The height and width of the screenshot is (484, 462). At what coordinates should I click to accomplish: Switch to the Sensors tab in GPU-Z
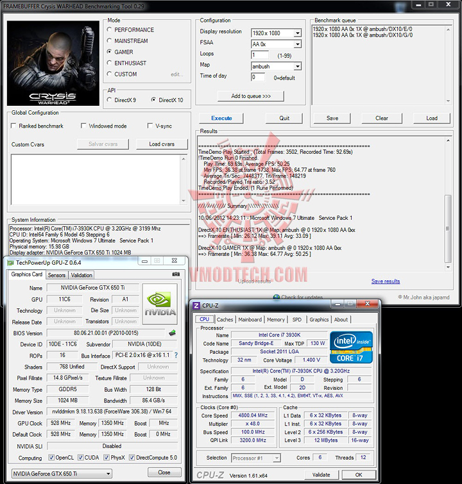(x=56, y=275)
